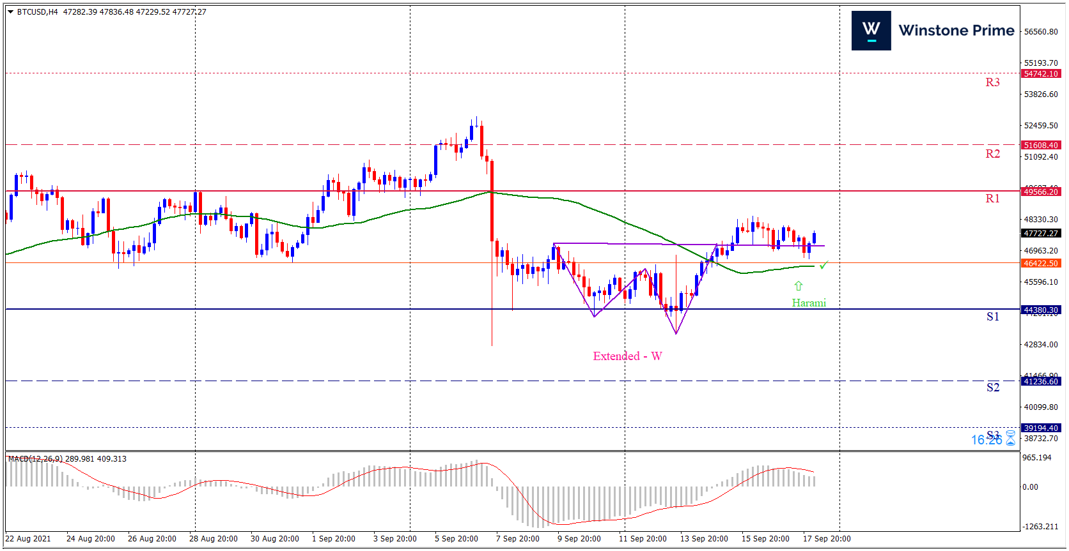1069x551 pixels.
Task: Click the hourglass candle timer icon
Action: tap(1011, 439)
